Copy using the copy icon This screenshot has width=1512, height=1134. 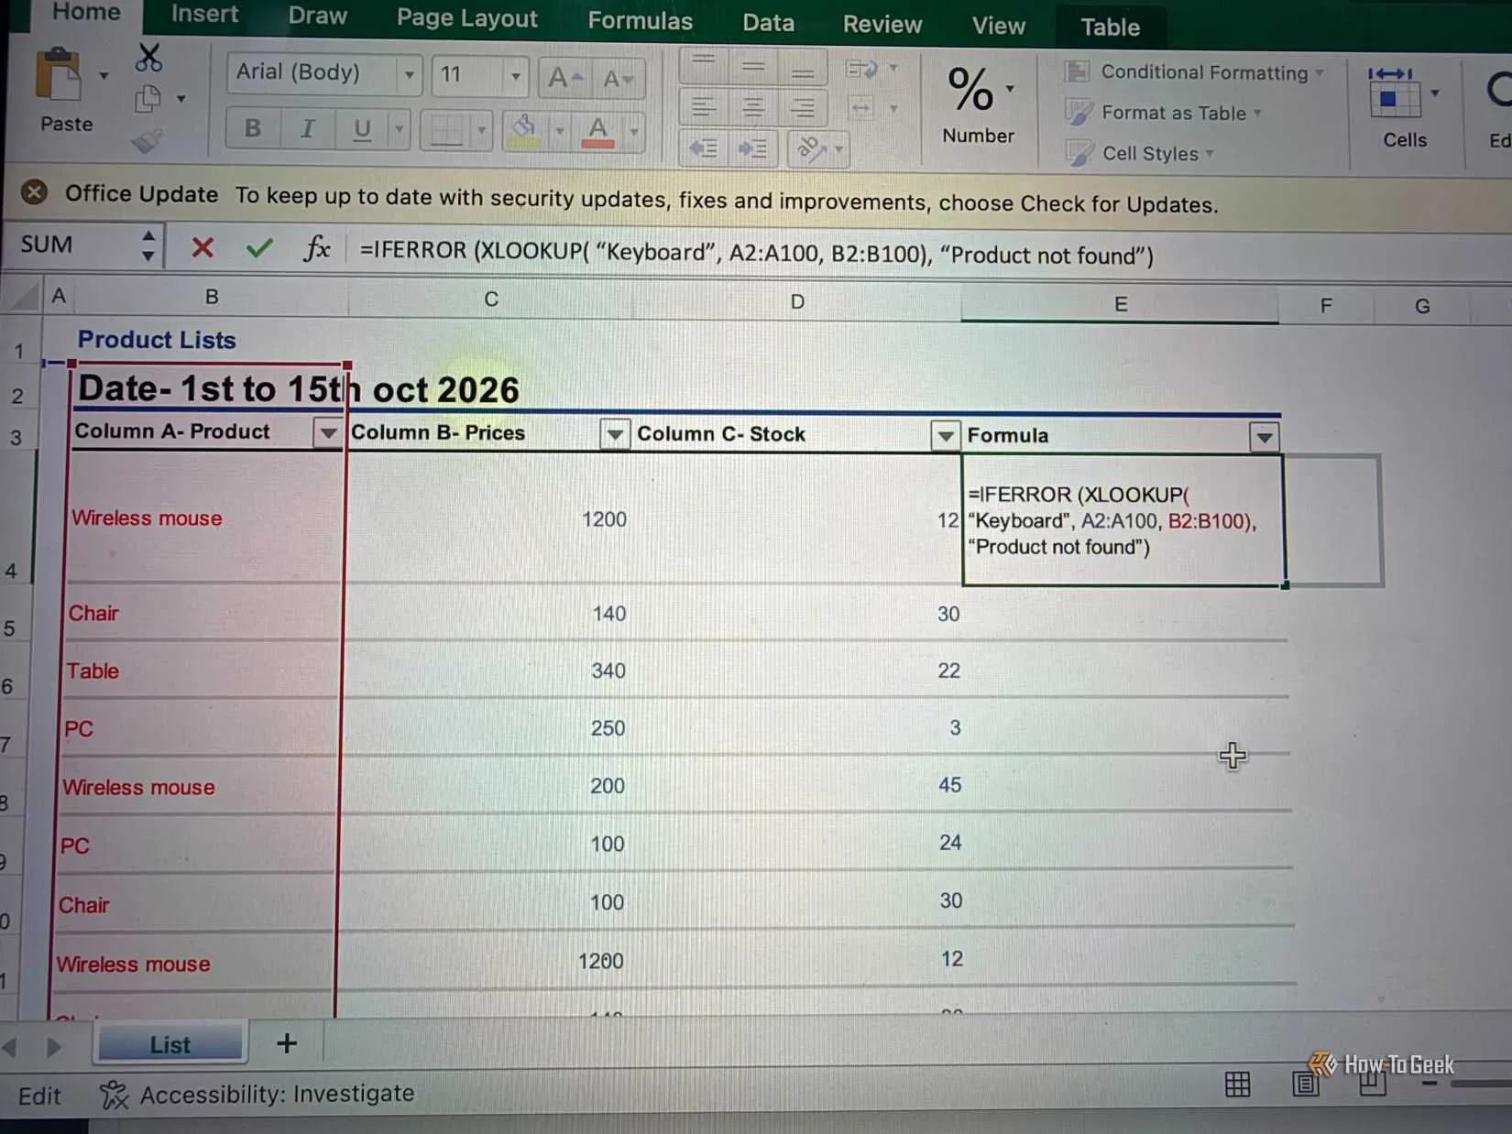click(x=148, y=98)
